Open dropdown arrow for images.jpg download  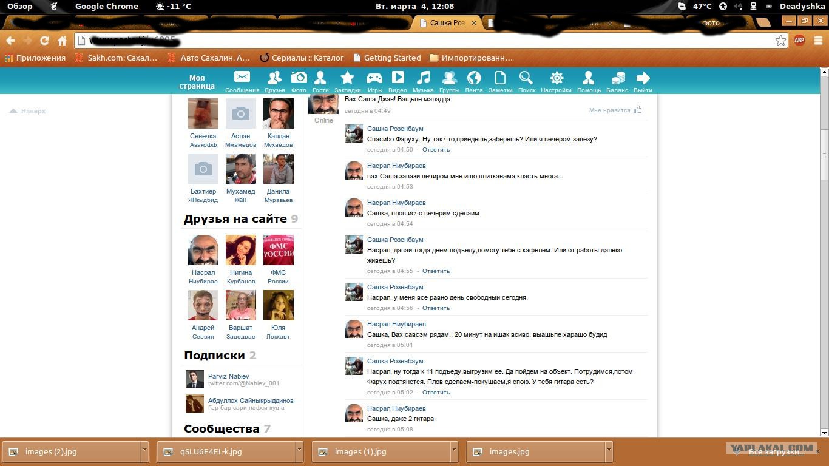pyautogui.click(x=609, y=451)
